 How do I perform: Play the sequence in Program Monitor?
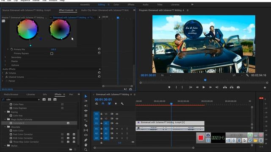pos(204,87)
